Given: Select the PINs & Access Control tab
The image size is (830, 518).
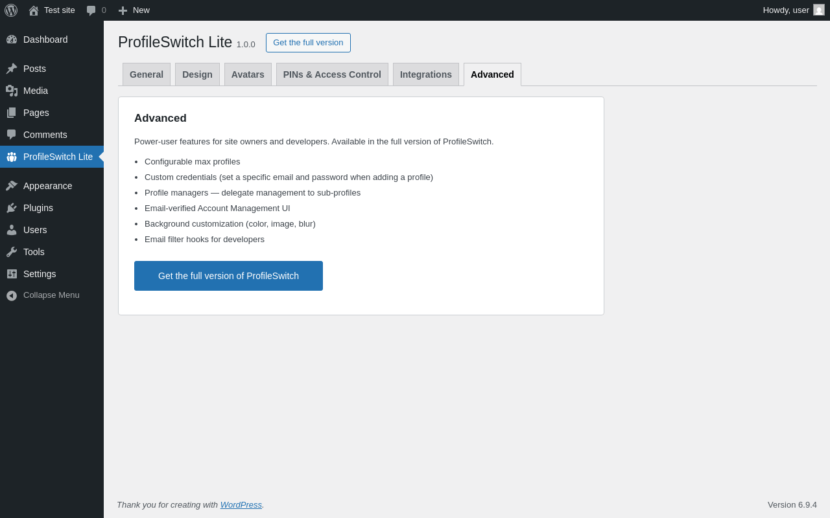Looking at the screenshot, I should 332,74.
